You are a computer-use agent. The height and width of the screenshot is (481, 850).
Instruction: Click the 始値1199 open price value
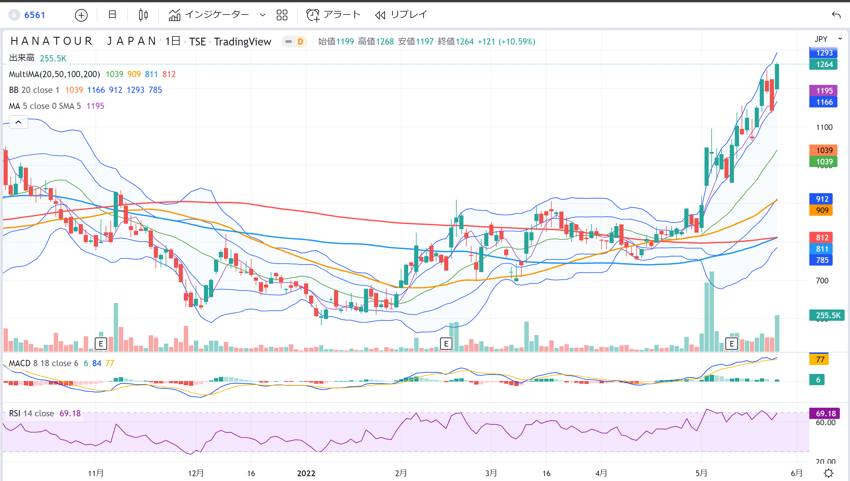pos(336,42)
